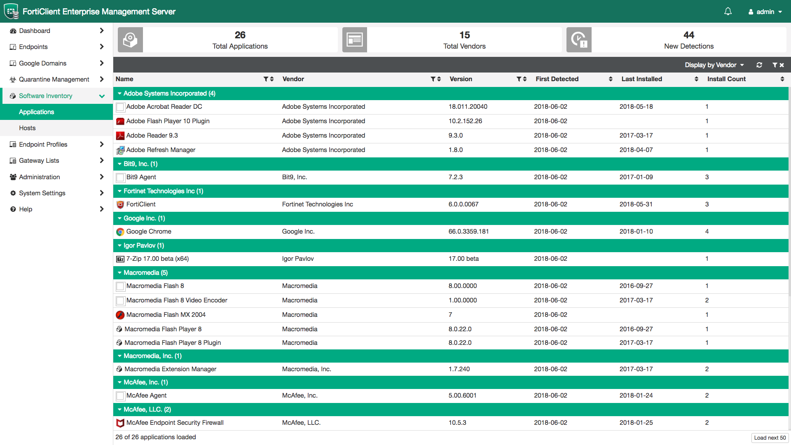The image size is (791, 445).
Task: Click the refresh icon in the table toolbar
Action: (759, 65)
